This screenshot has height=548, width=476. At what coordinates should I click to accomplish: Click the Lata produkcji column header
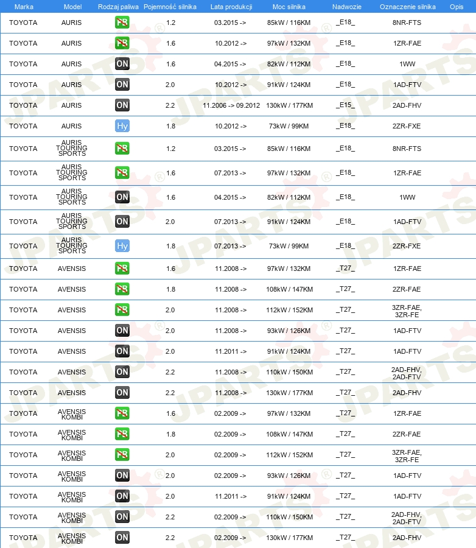pos(231,7)
